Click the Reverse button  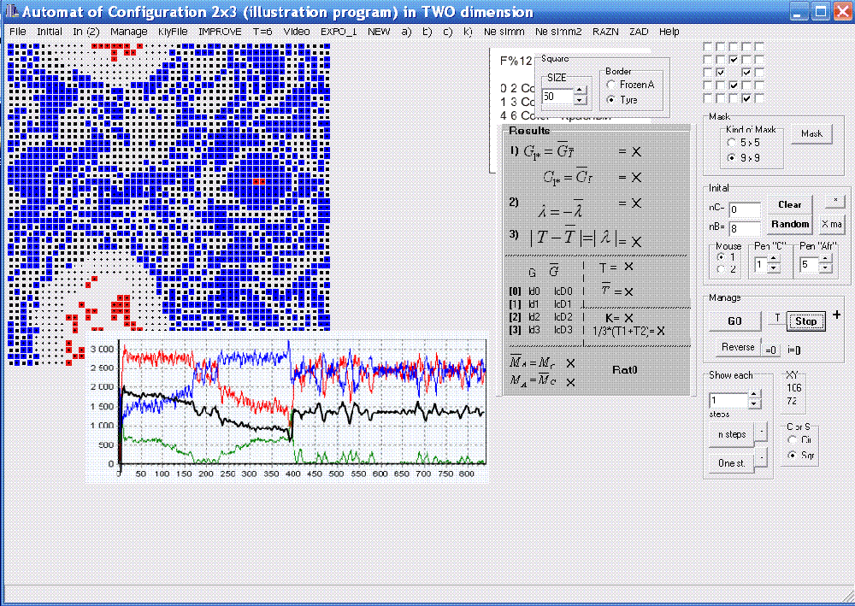tap(738, 347)
